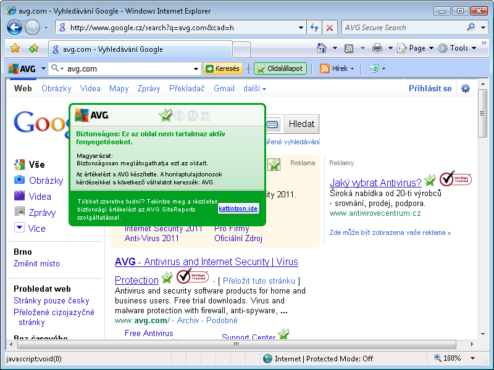Click the Add to Favorites star icon
Screen dimensions: 494x370
pos(33,48)
